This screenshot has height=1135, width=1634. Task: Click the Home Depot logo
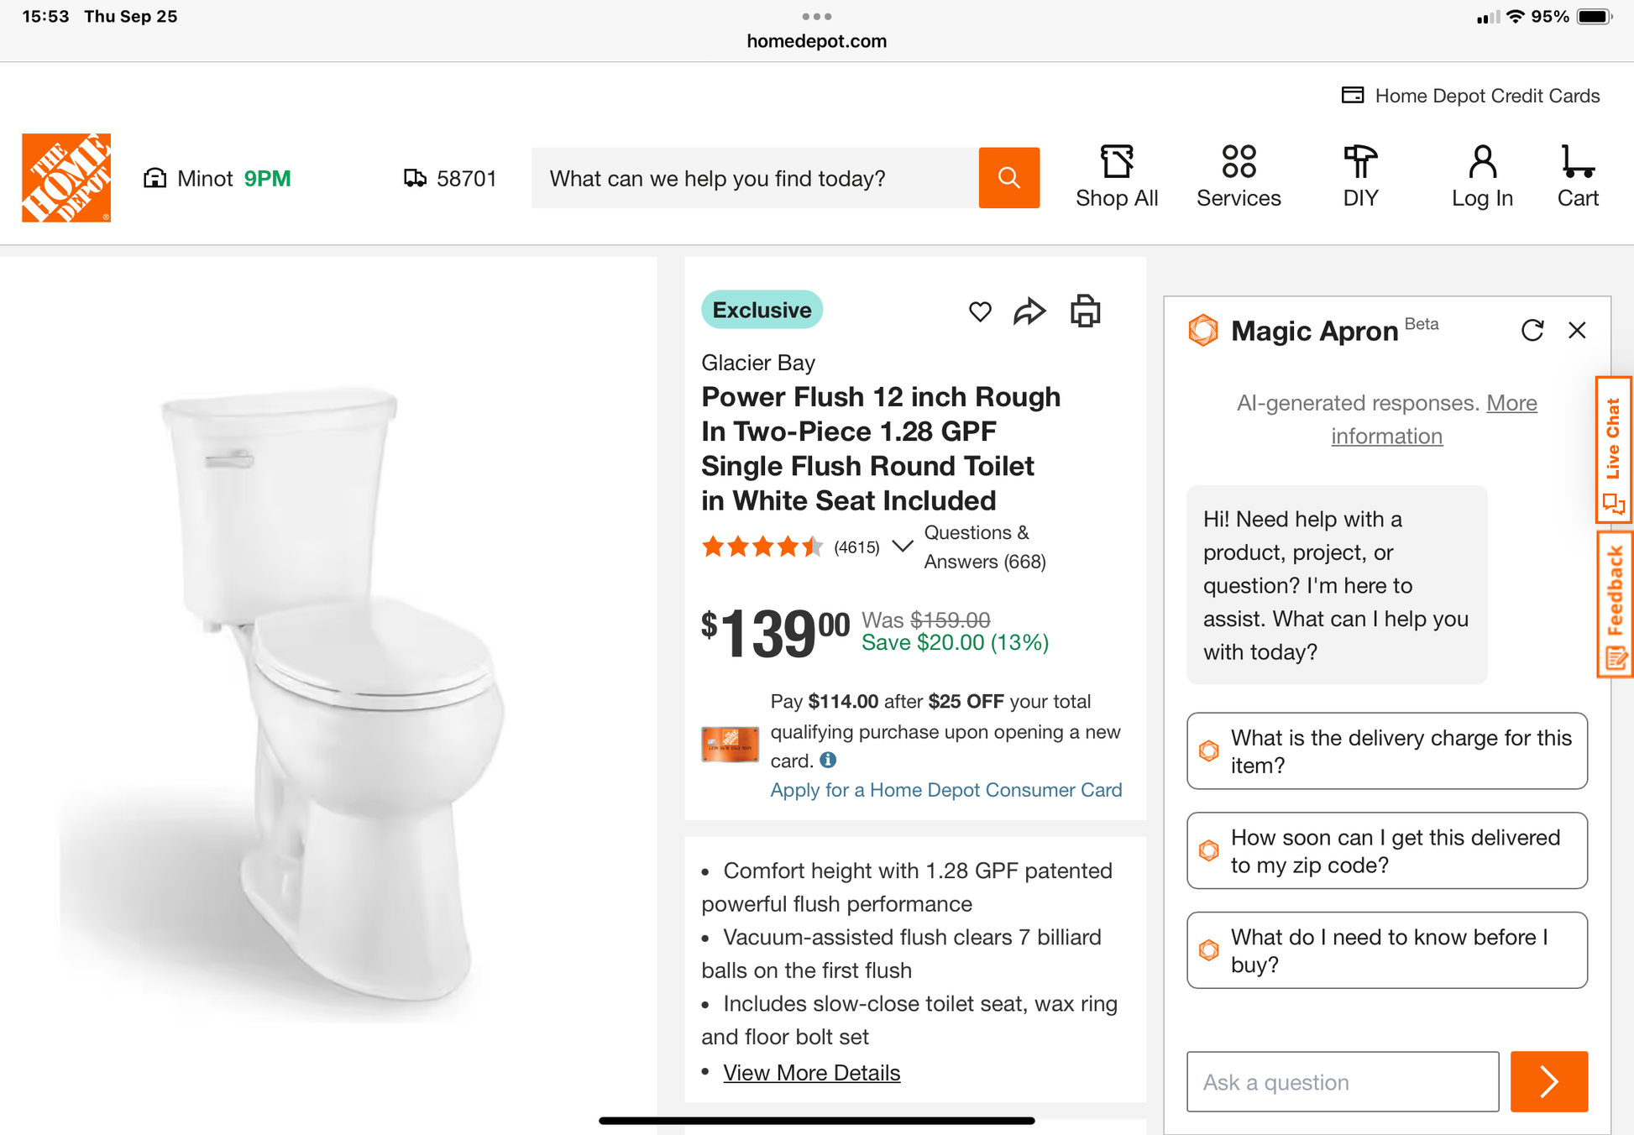pos(66,178)
